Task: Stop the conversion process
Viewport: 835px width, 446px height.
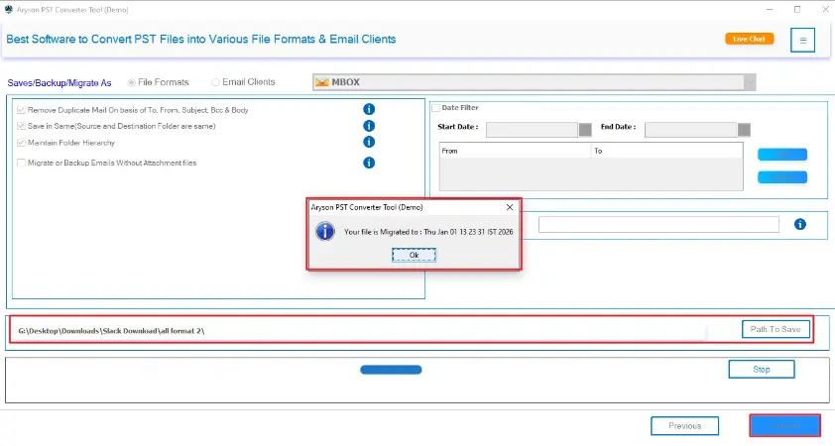Action: [x=762, y=370]
